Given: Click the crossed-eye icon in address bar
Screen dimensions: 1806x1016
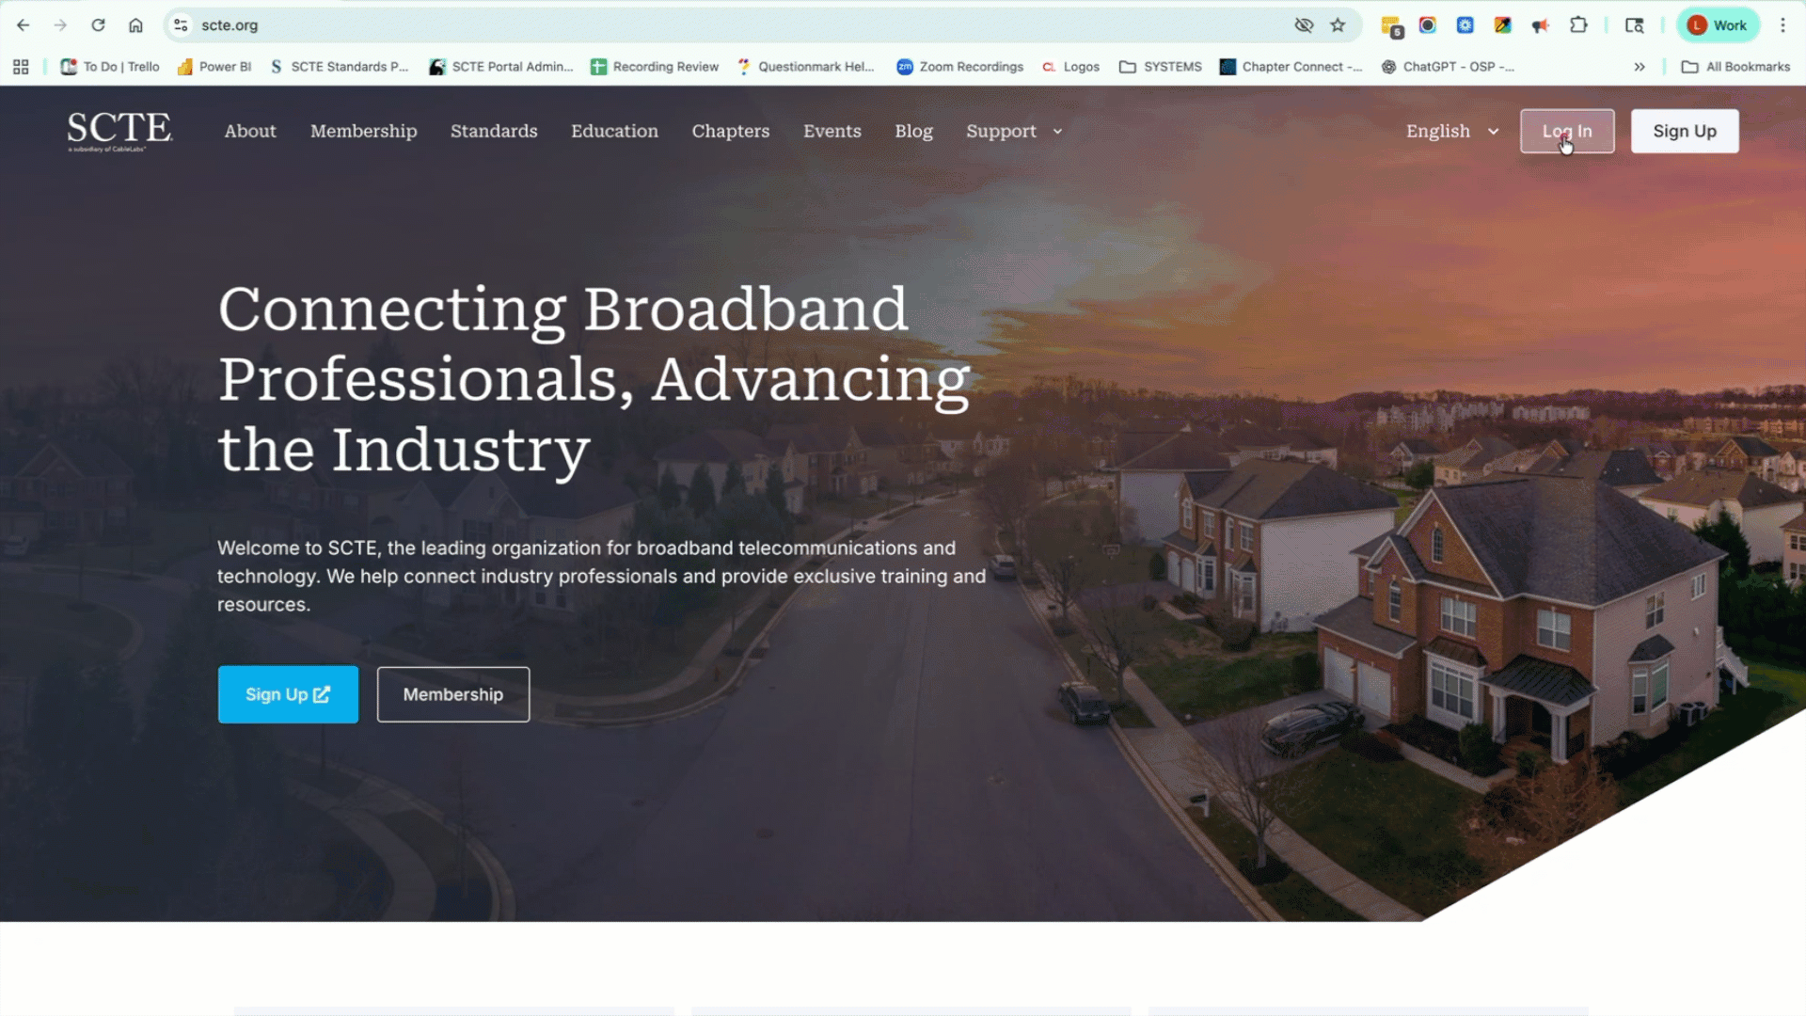Looking at the screenshot, I should click(x=1304, y=25).
